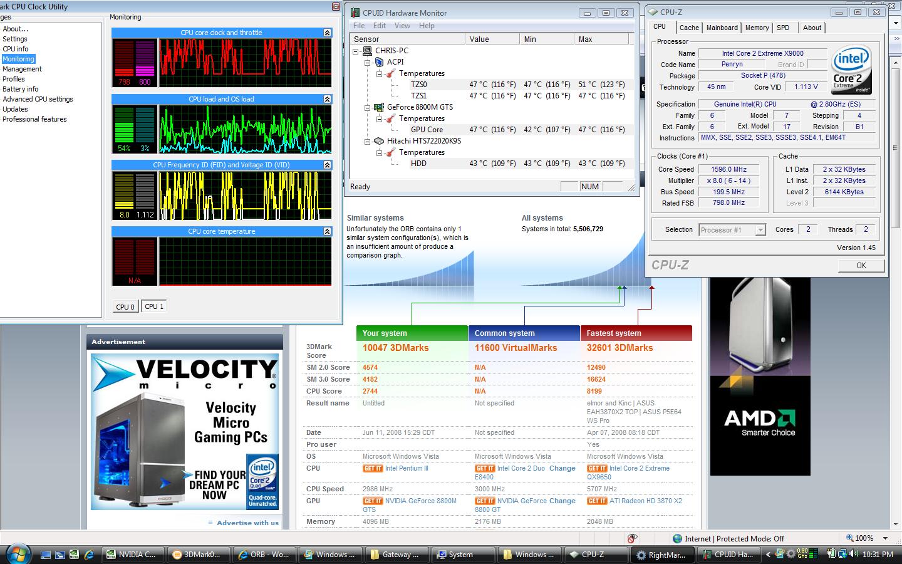Toggle the CPU 1 button in monitoring
902x564 pixels.
(x=154, y=306)
